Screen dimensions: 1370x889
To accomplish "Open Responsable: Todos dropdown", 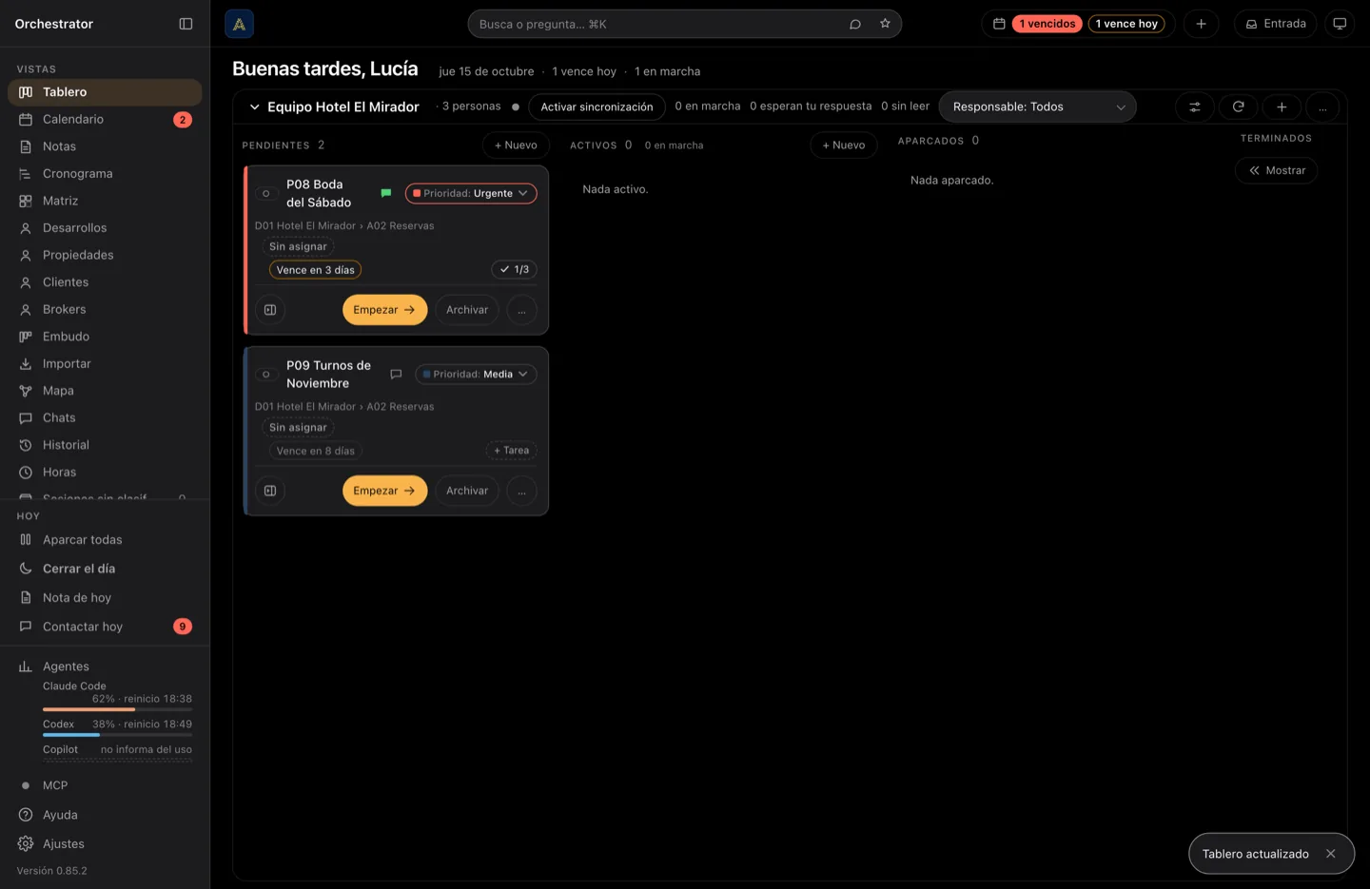I will pos(1037,106).
